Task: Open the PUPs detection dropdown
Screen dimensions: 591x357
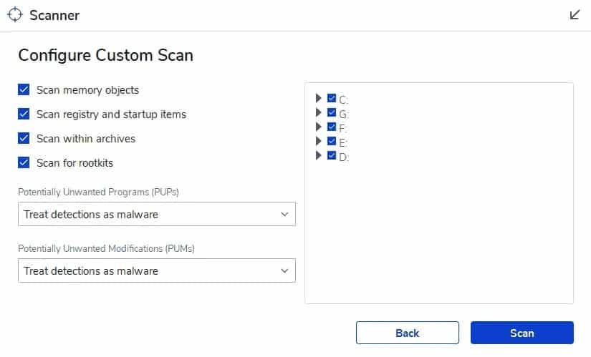Action: point(156,214)
